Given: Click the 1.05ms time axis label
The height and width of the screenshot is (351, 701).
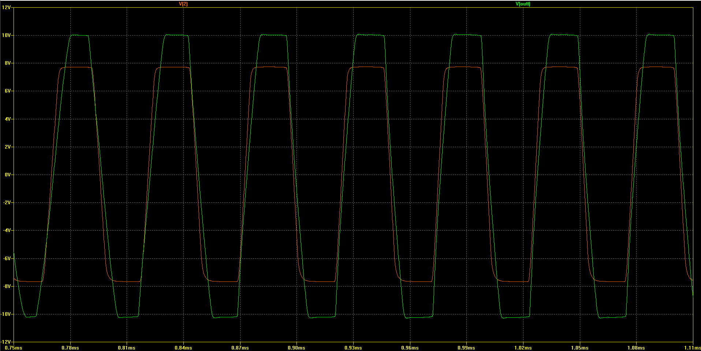Looking at the screenshot, I should point(580,348).
